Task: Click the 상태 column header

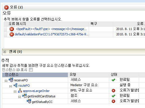Action: click(124, 75)
